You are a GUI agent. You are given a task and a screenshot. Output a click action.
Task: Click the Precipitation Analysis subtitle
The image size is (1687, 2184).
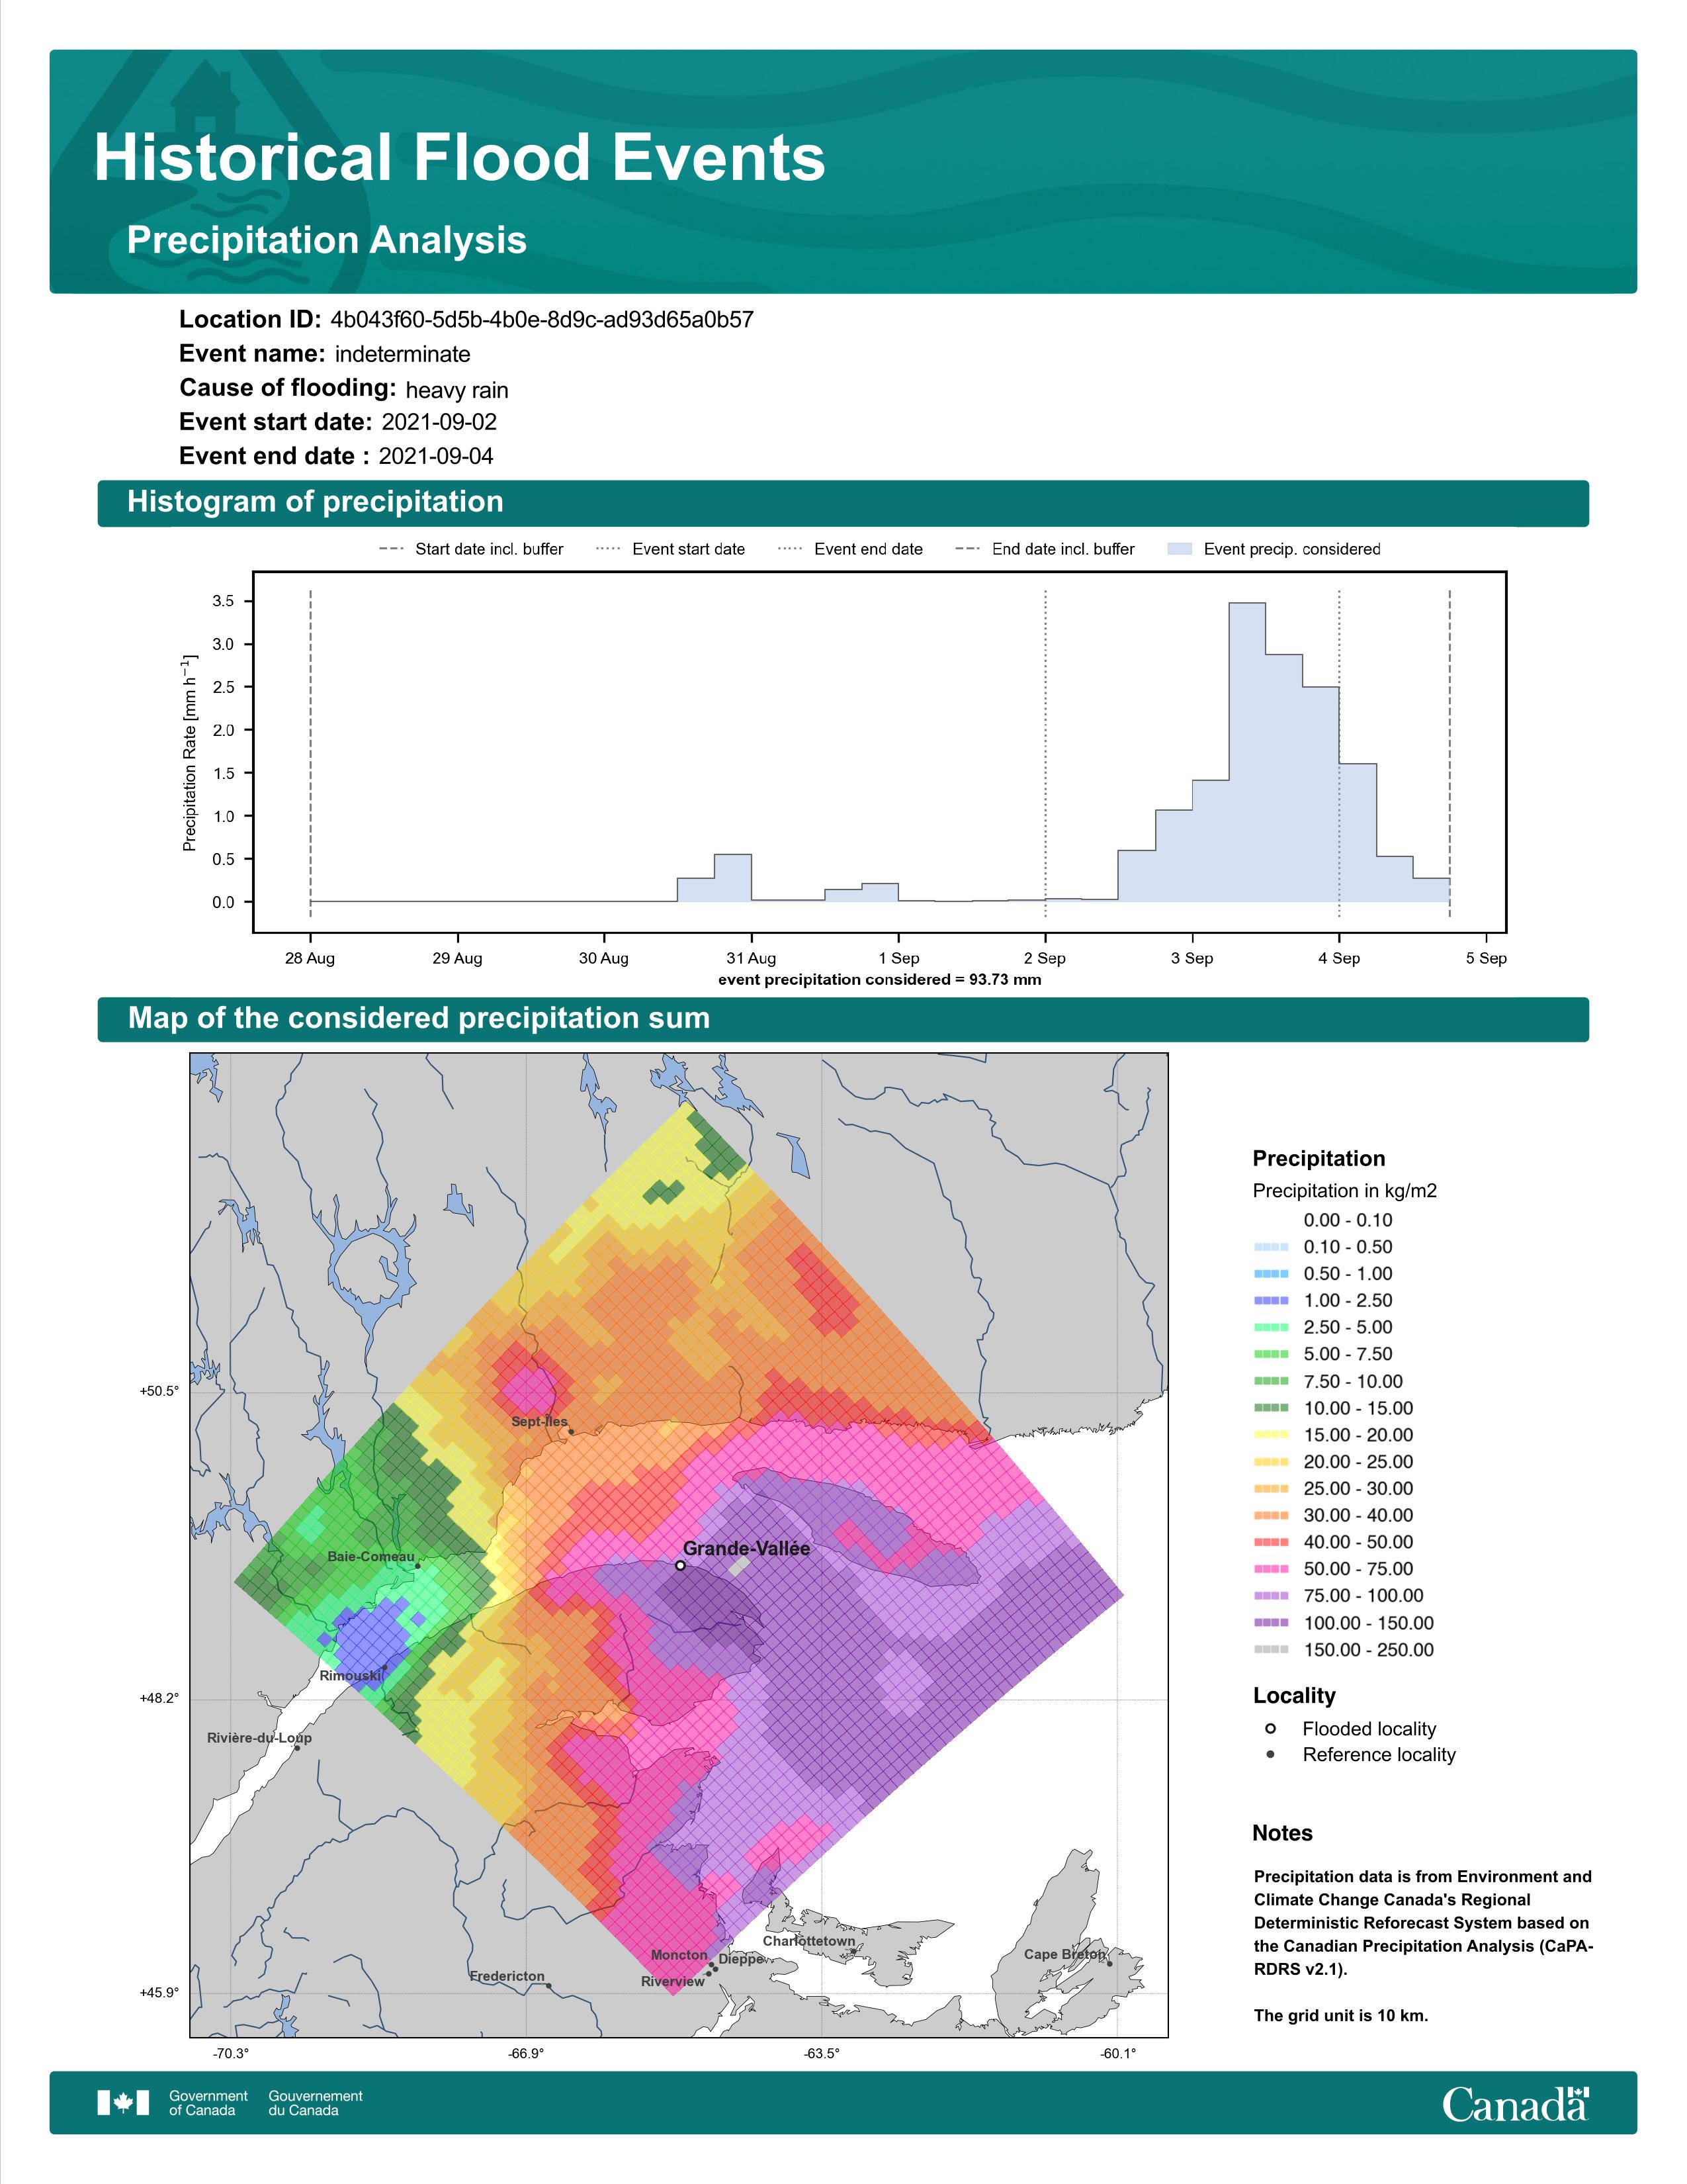327,240
